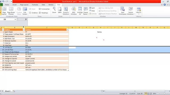Screen dimensions: 170x95
Task: Open Page Break Preview
Action: 11,11
